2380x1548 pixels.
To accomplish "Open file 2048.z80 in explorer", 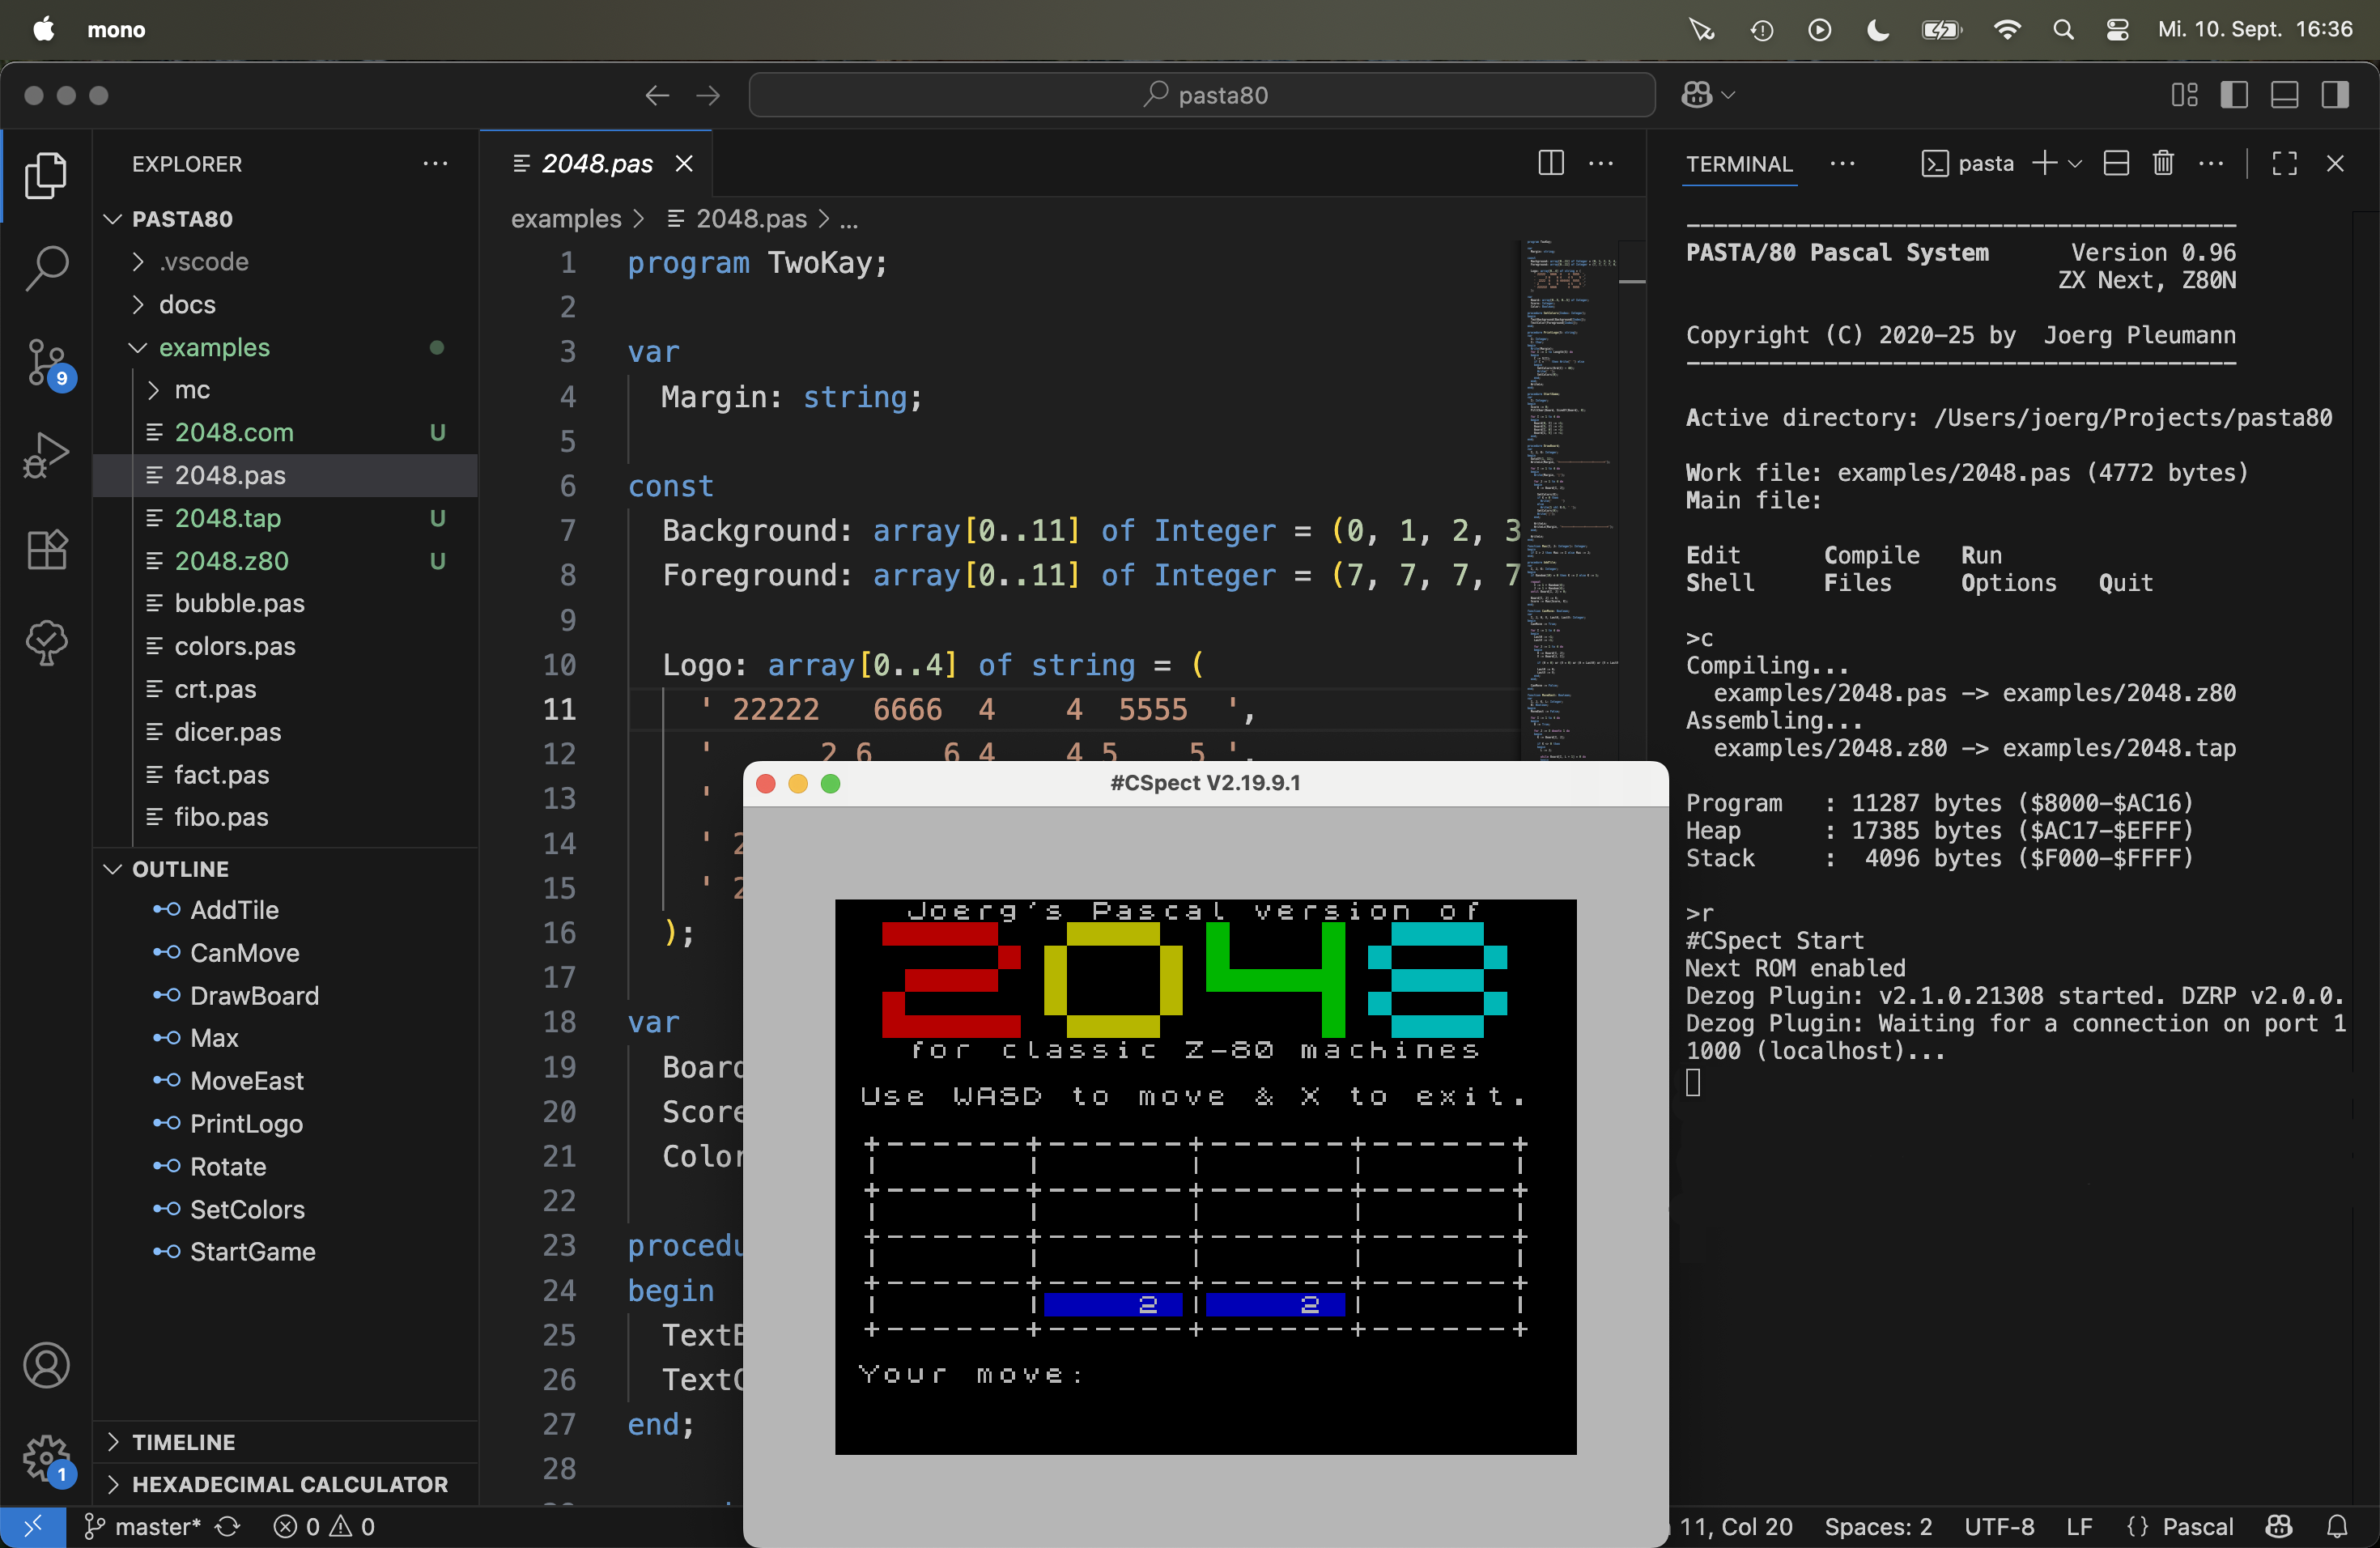I will 285,561.
